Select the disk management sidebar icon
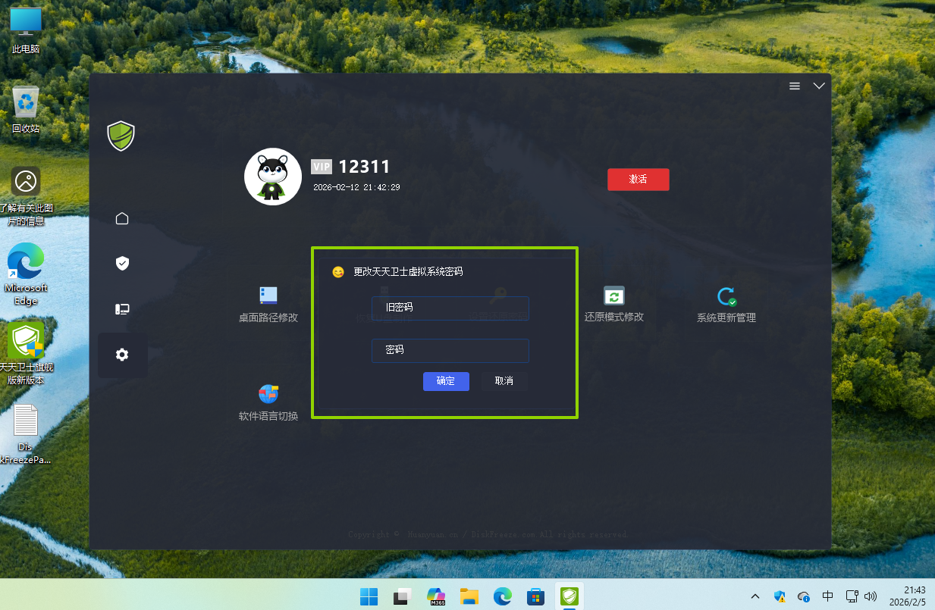The height and width of the screenshot is (610, 935). click(122, 309)
